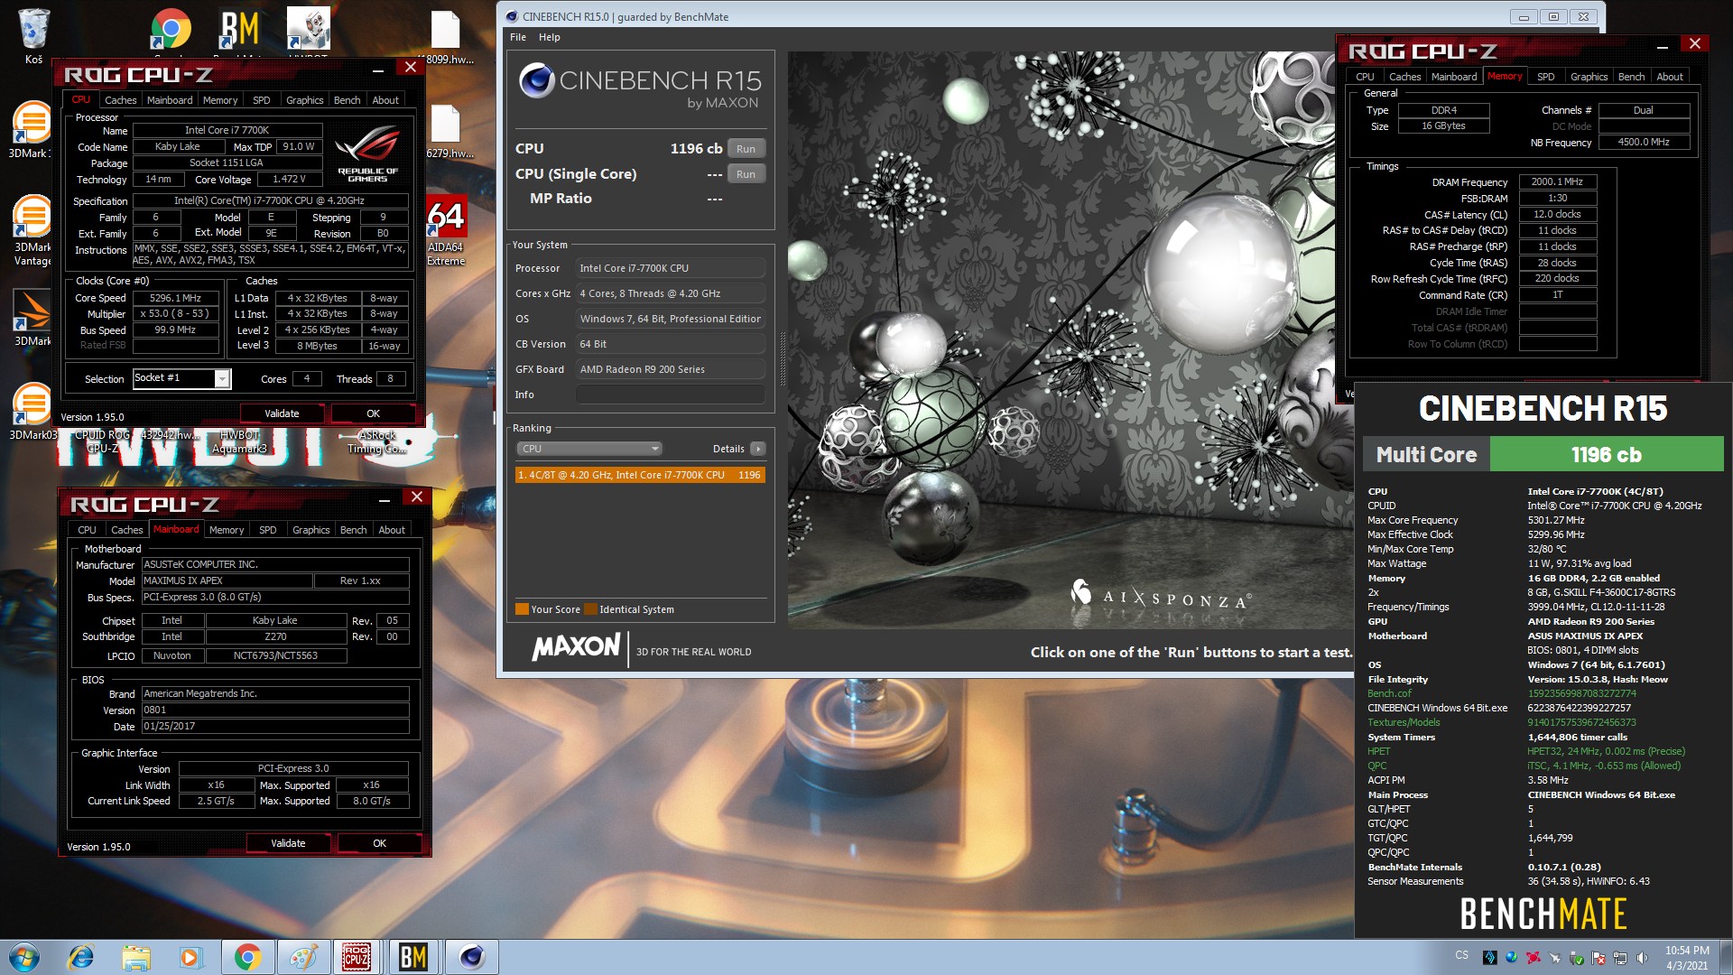Click the globe tray icon
This screenshot has width=1733, height=975.
1512,958
